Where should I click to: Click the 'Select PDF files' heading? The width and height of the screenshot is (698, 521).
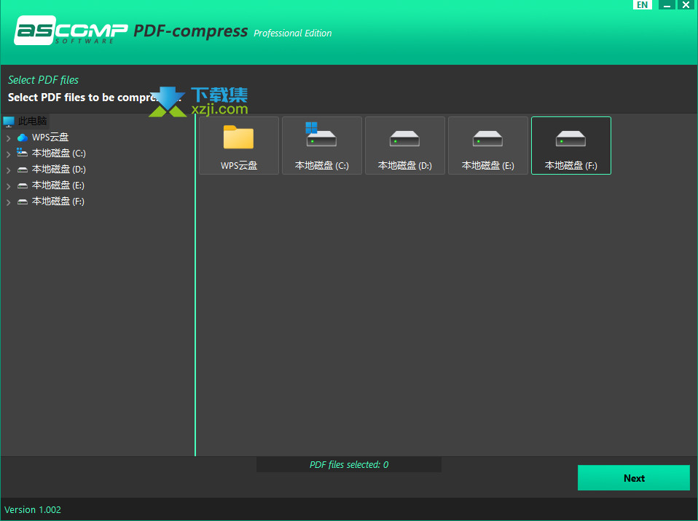tap(43, 80)
